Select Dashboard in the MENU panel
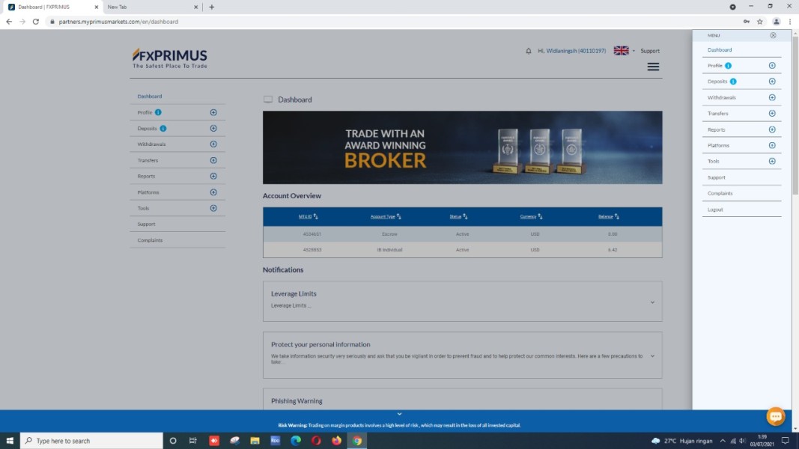 click(720, 50)
